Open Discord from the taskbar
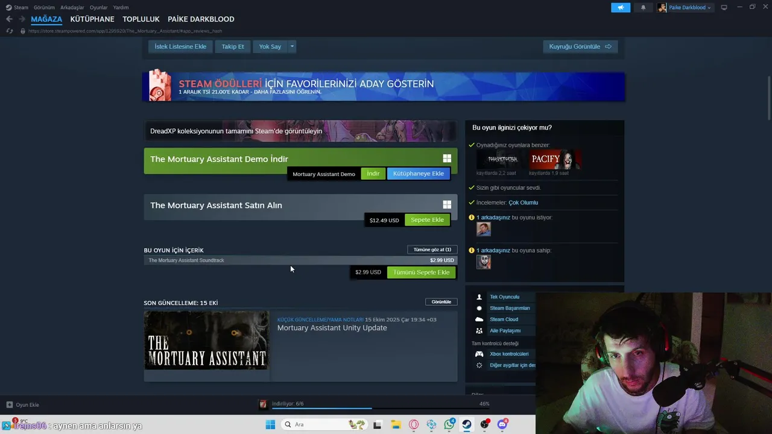 pyautogui.click(x=502, y=424)
